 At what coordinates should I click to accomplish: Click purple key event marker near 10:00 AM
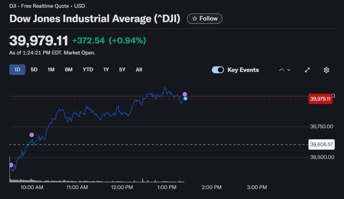tap(32, 135)
